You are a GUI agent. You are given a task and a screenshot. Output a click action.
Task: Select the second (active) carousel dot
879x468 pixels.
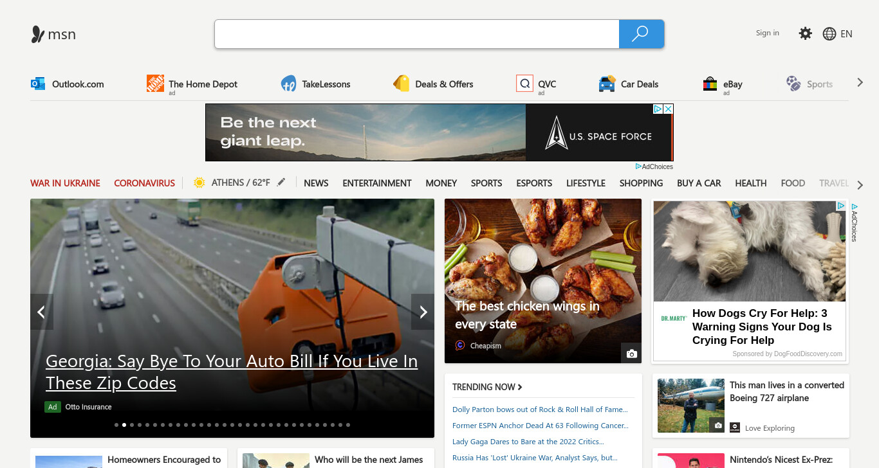click(124, 425)
